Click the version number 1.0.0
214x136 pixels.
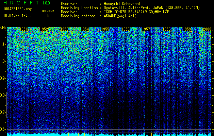pyautogui.click(x=46, y=3)
